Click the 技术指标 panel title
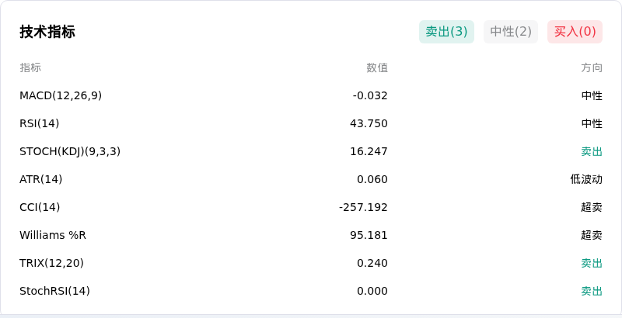This screenshot has height=318, width=622. 47,32
